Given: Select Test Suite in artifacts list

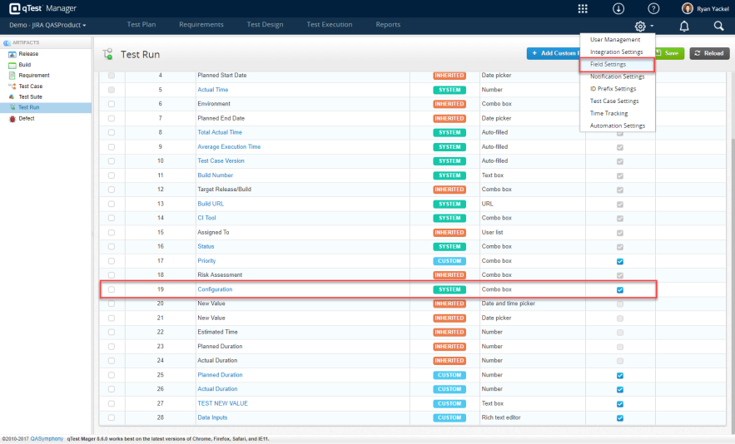Looking at the screenshot, I should coord(31,96).
